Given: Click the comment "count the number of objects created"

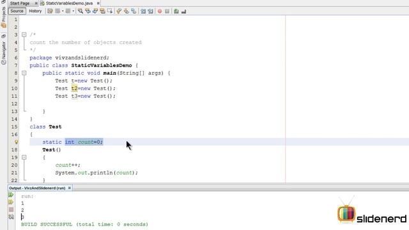Looking at the screenshot, I should coord(86,42).
